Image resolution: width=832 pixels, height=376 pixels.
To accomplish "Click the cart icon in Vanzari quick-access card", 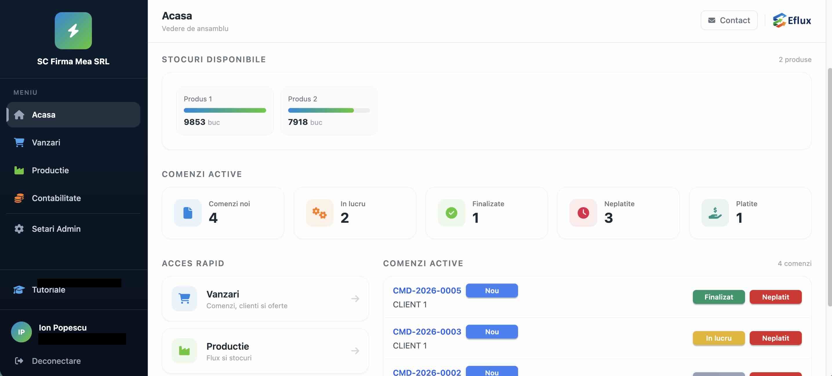I will point(184,299).
